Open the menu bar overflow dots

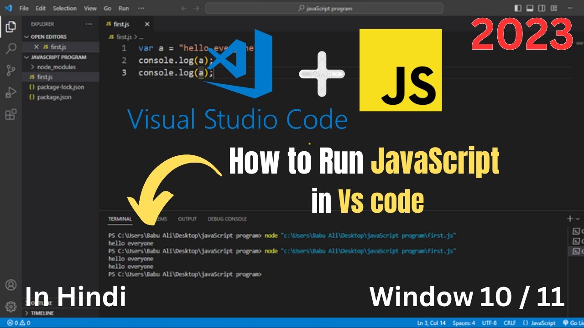[141, 8]
